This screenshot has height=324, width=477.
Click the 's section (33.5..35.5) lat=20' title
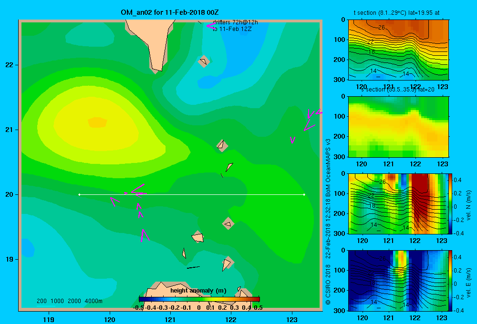398,90
